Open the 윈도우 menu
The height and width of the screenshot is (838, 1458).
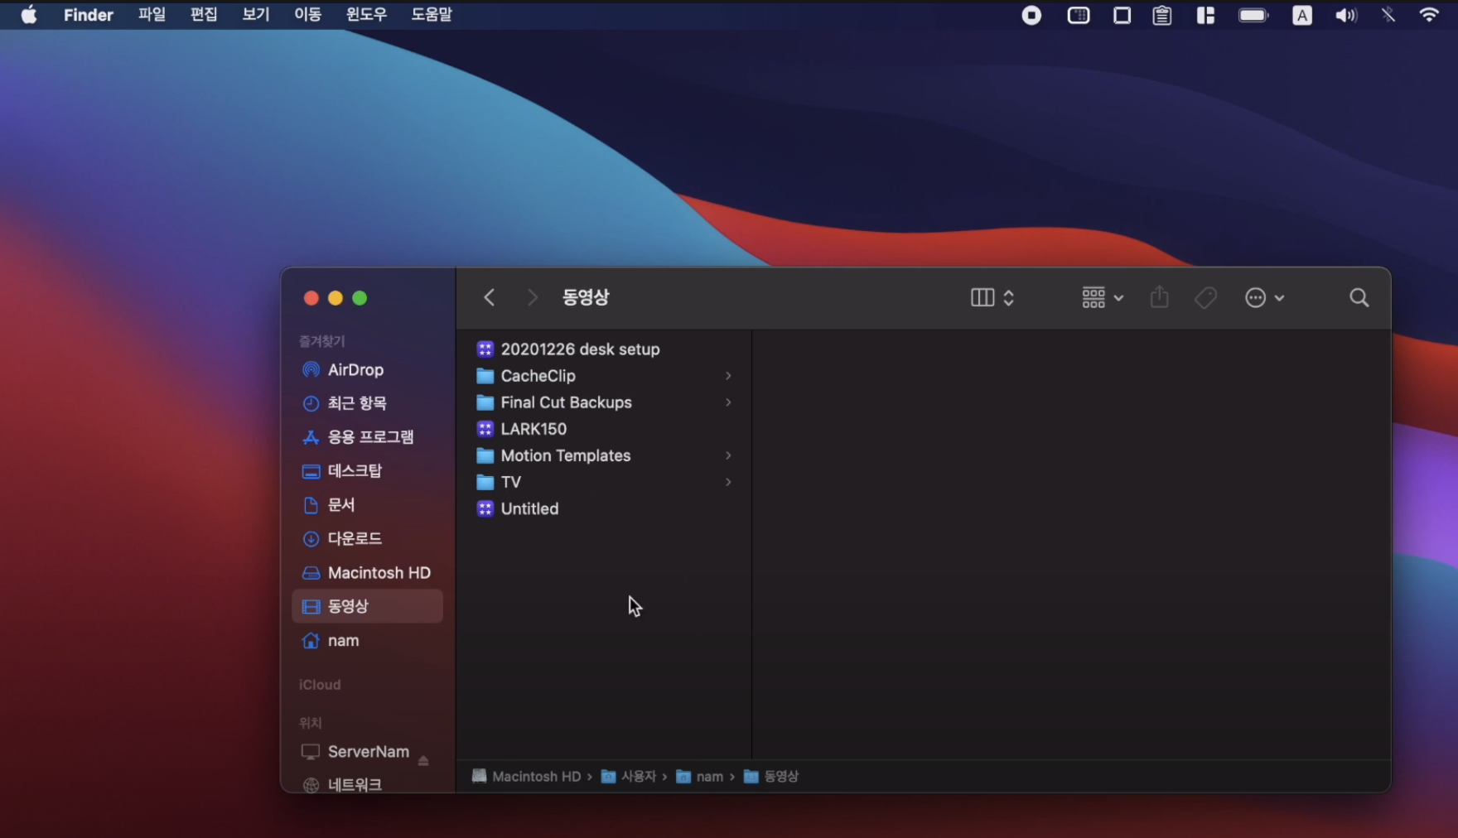(x=366, y=15)
